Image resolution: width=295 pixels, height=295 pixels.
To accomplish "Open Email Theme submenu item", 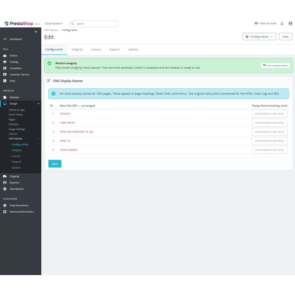I will coord(15,115).
